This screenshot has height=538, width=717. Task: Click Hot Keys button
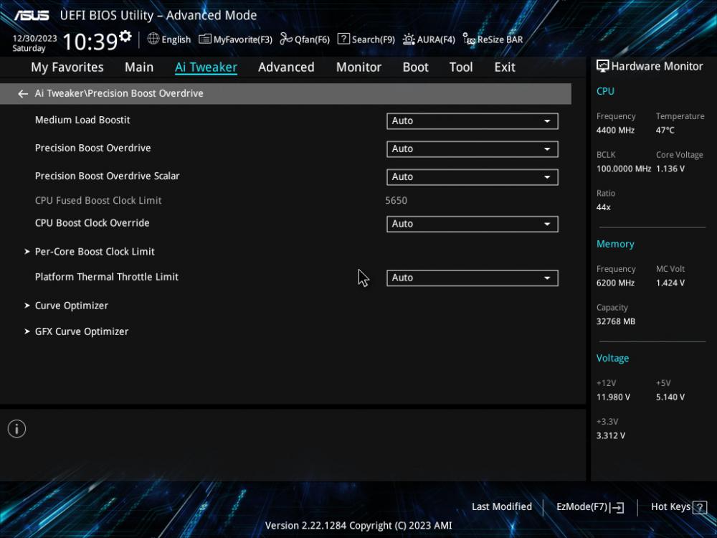678,507
